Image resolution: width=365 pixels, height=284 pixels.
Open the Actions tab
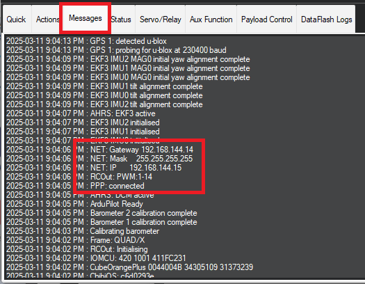point(46,19)
